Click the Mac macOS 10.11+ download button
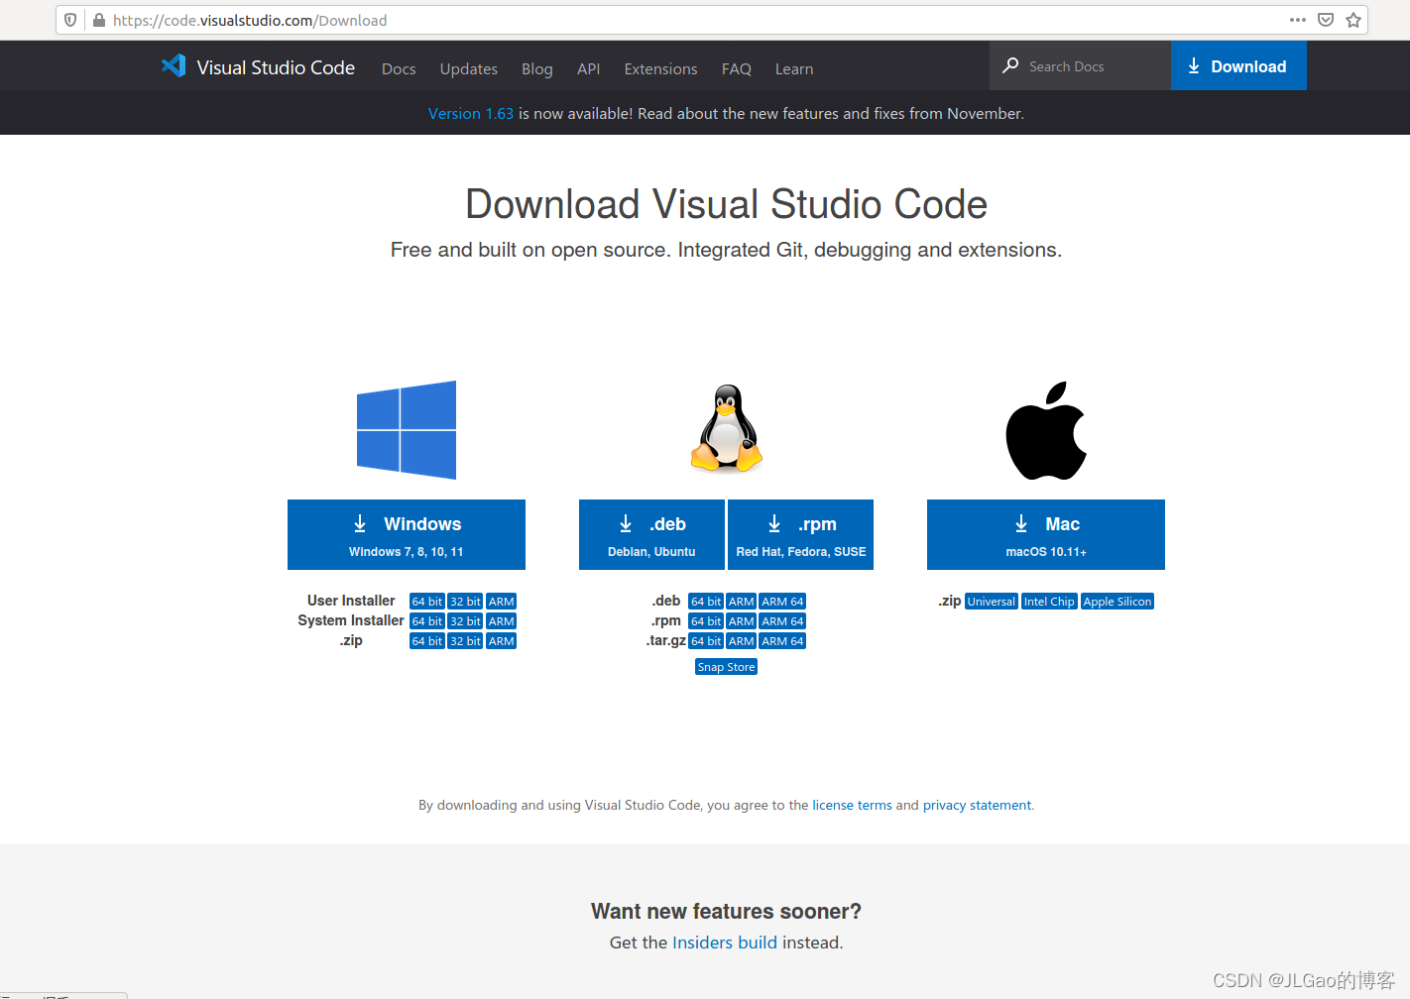Screen dimensions: 1410x999 [1046, 535]
